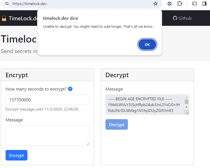This screenshot has width=210, height=168.
Task: Click the Cast media icon
Action: [194, 4]
